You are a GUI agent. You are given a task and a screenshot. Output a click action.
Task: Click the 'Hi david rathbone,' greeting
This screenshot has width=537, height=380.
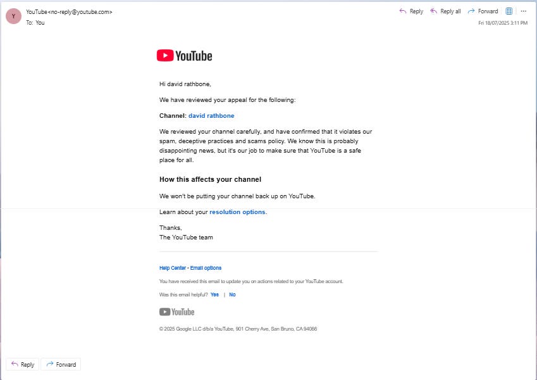185,84
